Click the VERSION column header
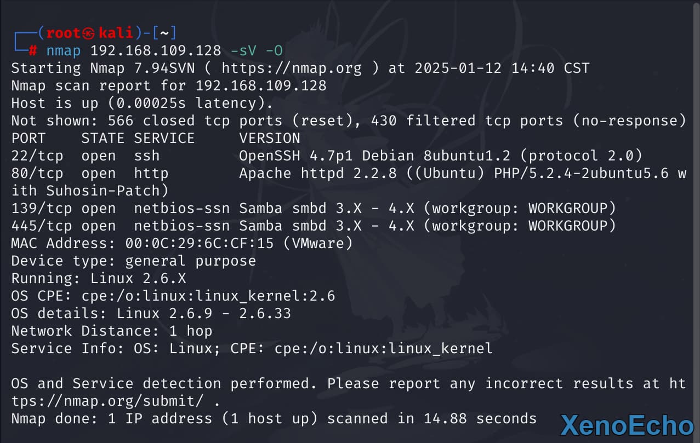The height and width of the screenshot is (443, 700). coord(269,138)
